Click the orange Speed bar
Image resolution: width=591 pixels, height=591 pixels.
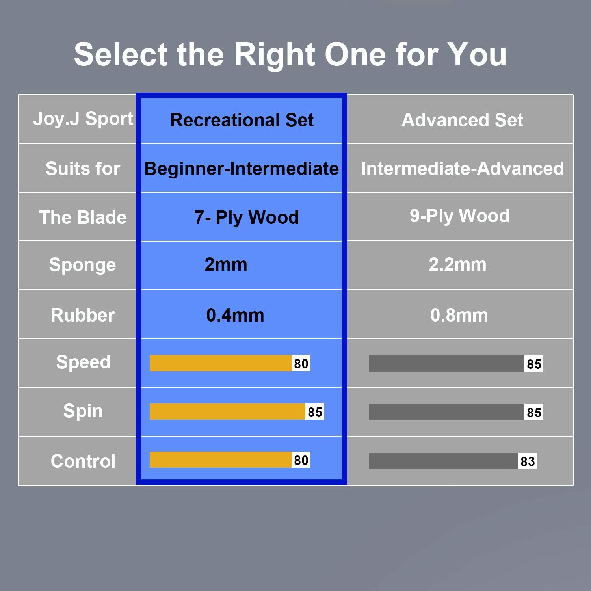click(221, 363)
